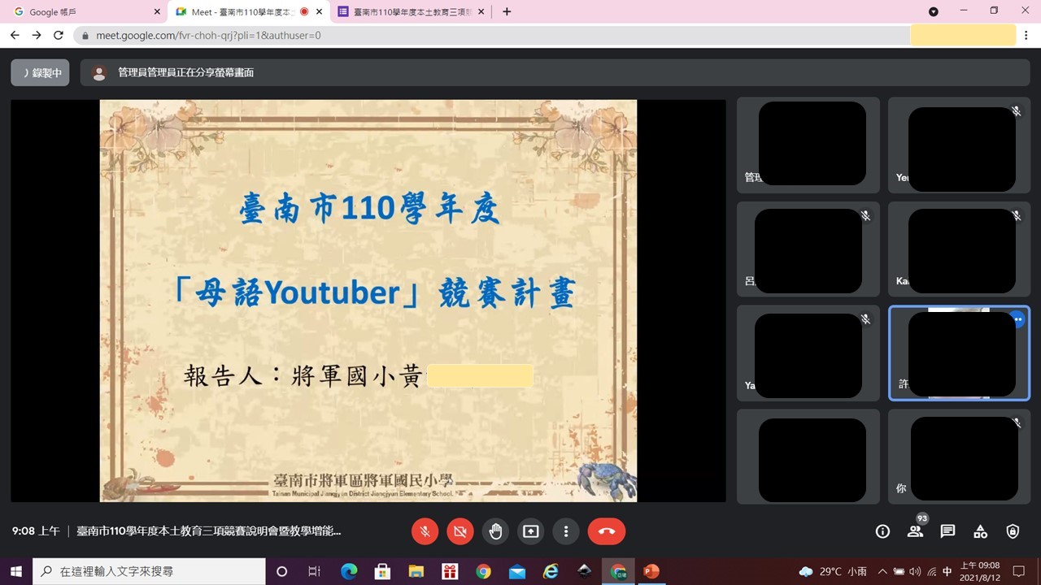This screenshot has height=585, width=1041.
Task: Click the Windows search box
Action: (x=149, y=571)
